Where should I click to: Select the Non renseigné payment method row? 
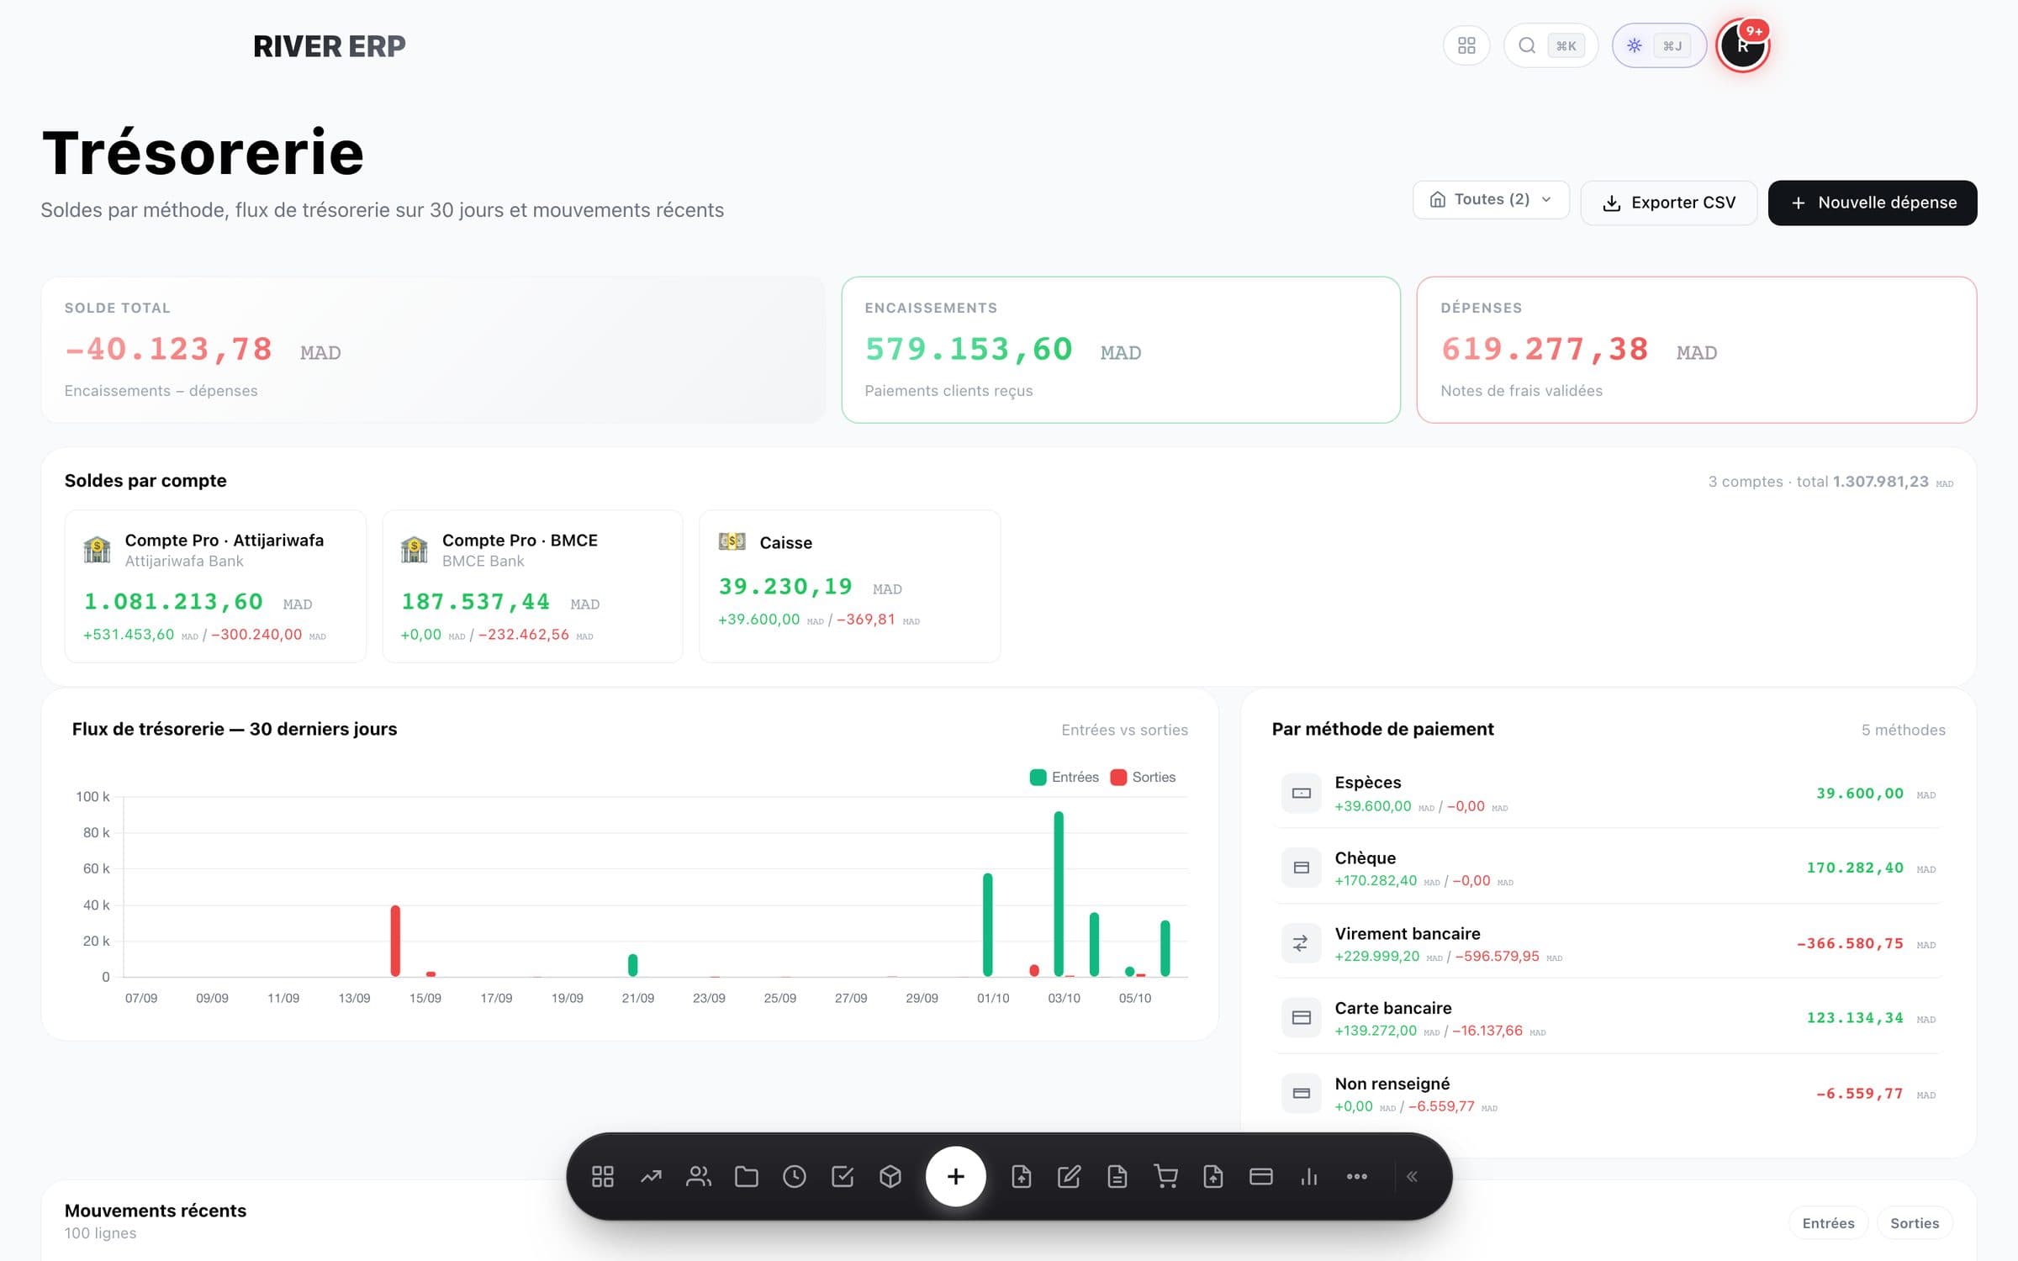pos(1608,1093)
